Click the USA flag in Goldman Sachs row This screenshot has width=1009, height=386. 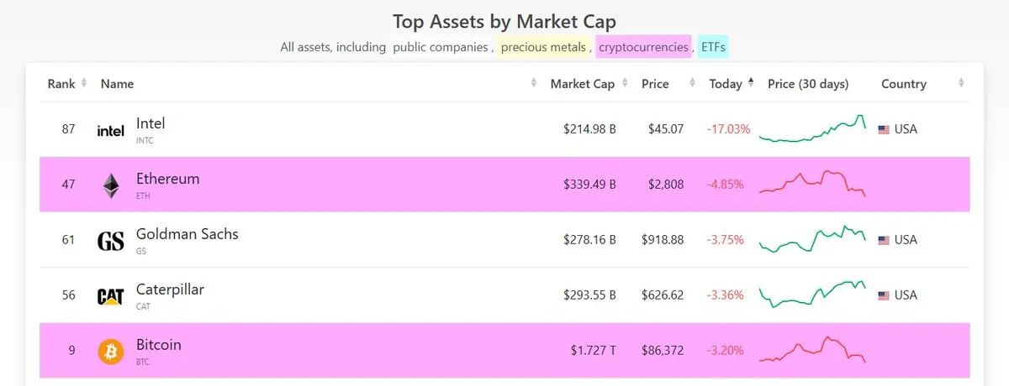(x=884, y=241)
